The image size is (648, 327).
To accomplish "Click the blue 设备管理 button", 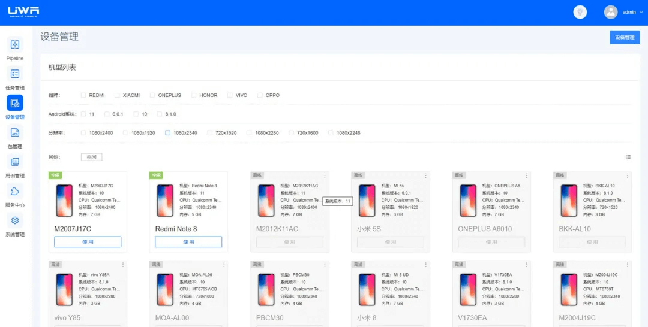I will click(x=625, y=37).
